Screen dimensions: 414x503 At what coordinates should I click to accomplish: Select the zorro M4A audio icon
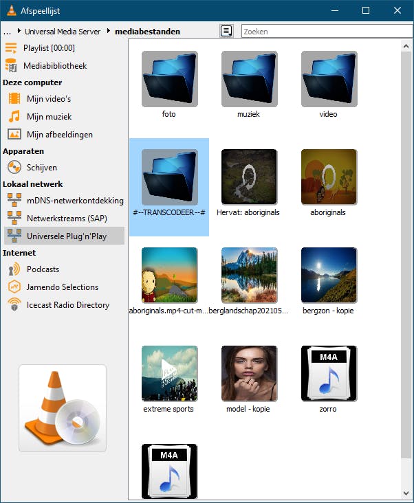coord(329,373)
